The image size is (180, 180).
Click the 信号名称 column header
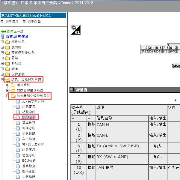pos(122,118)
